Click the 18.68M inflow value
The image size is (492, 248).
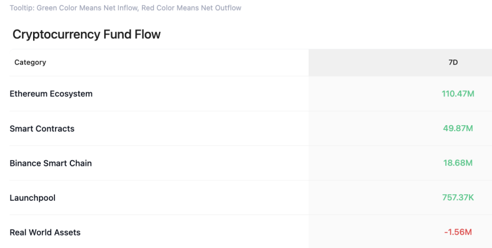click(x=458, y=163)
